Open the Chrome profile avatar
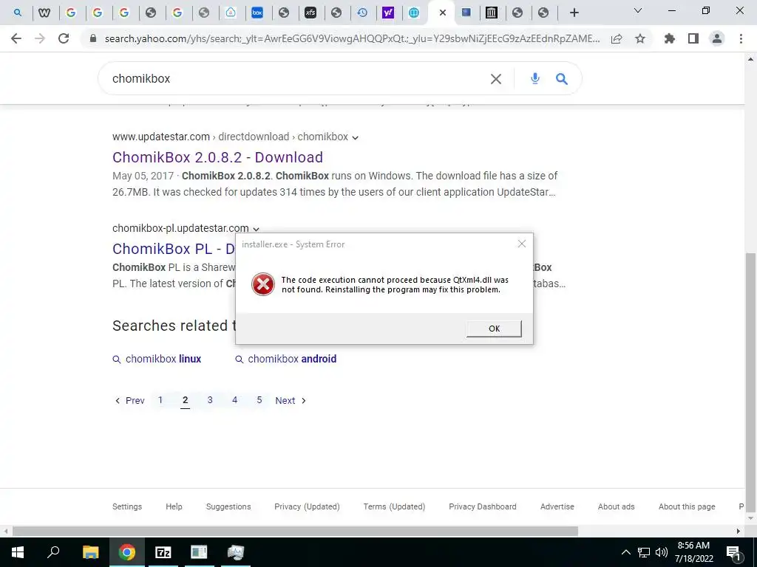 point(717,38)
